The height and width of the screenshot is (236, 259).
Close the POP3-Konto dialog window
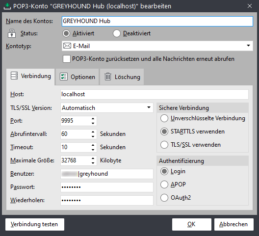pyautogui.click(x=250, y=6)
